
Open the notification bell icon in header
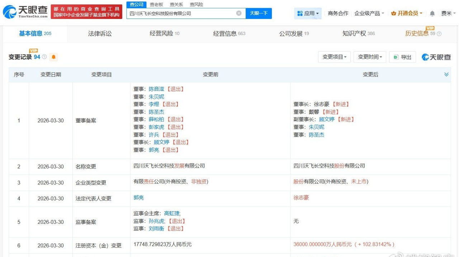click(x=432, y=13)
